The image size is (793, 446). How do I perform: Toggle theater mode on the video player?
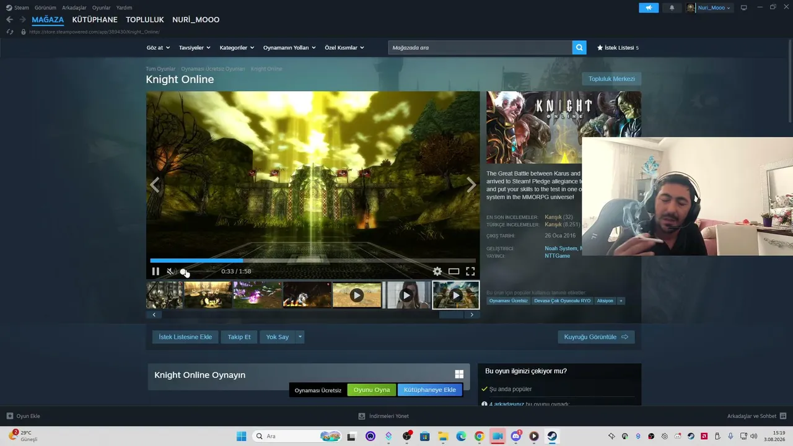(454, 271)
